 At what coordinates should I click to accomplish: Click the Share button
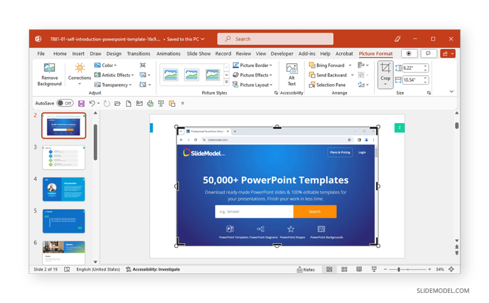tap(448, 53)
